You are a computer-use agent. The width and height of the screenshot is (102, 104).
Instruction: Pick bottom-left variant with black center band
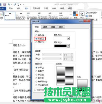(x=61, y=81)
